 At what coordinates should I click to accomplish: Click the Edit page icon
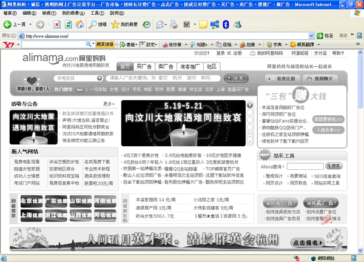click(x=187, y=24)
